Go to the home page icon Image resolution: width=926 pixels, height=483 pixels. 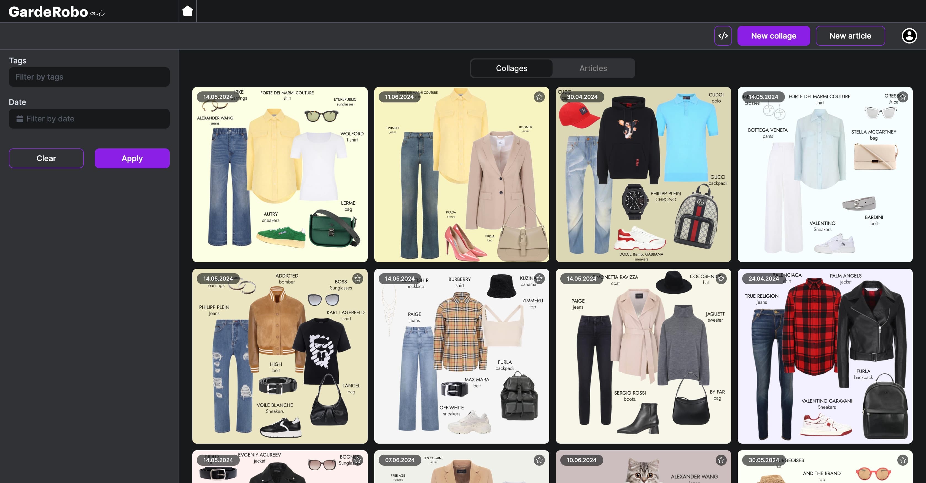188,11
